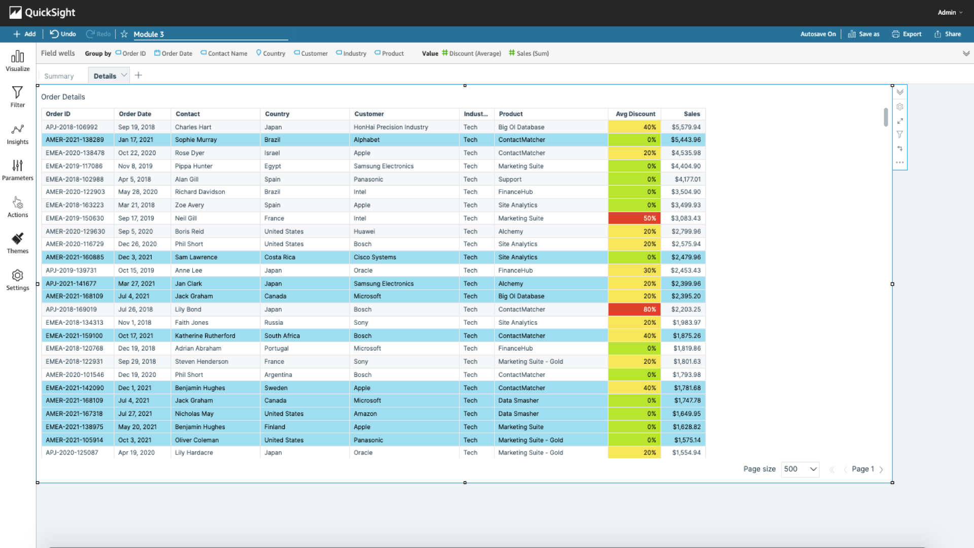Click HonHai Precision Industry customer cell
This screenshot has height=548, width=974.
[404, 127]
